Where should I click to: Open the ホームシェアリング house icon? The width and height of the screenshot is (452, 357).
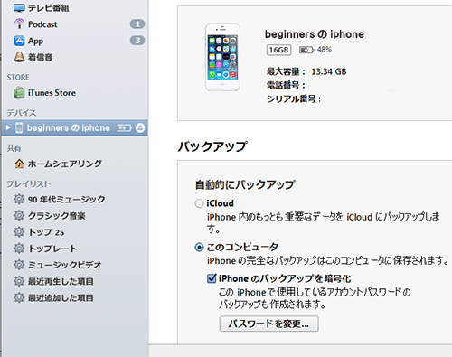click(19, 164)
